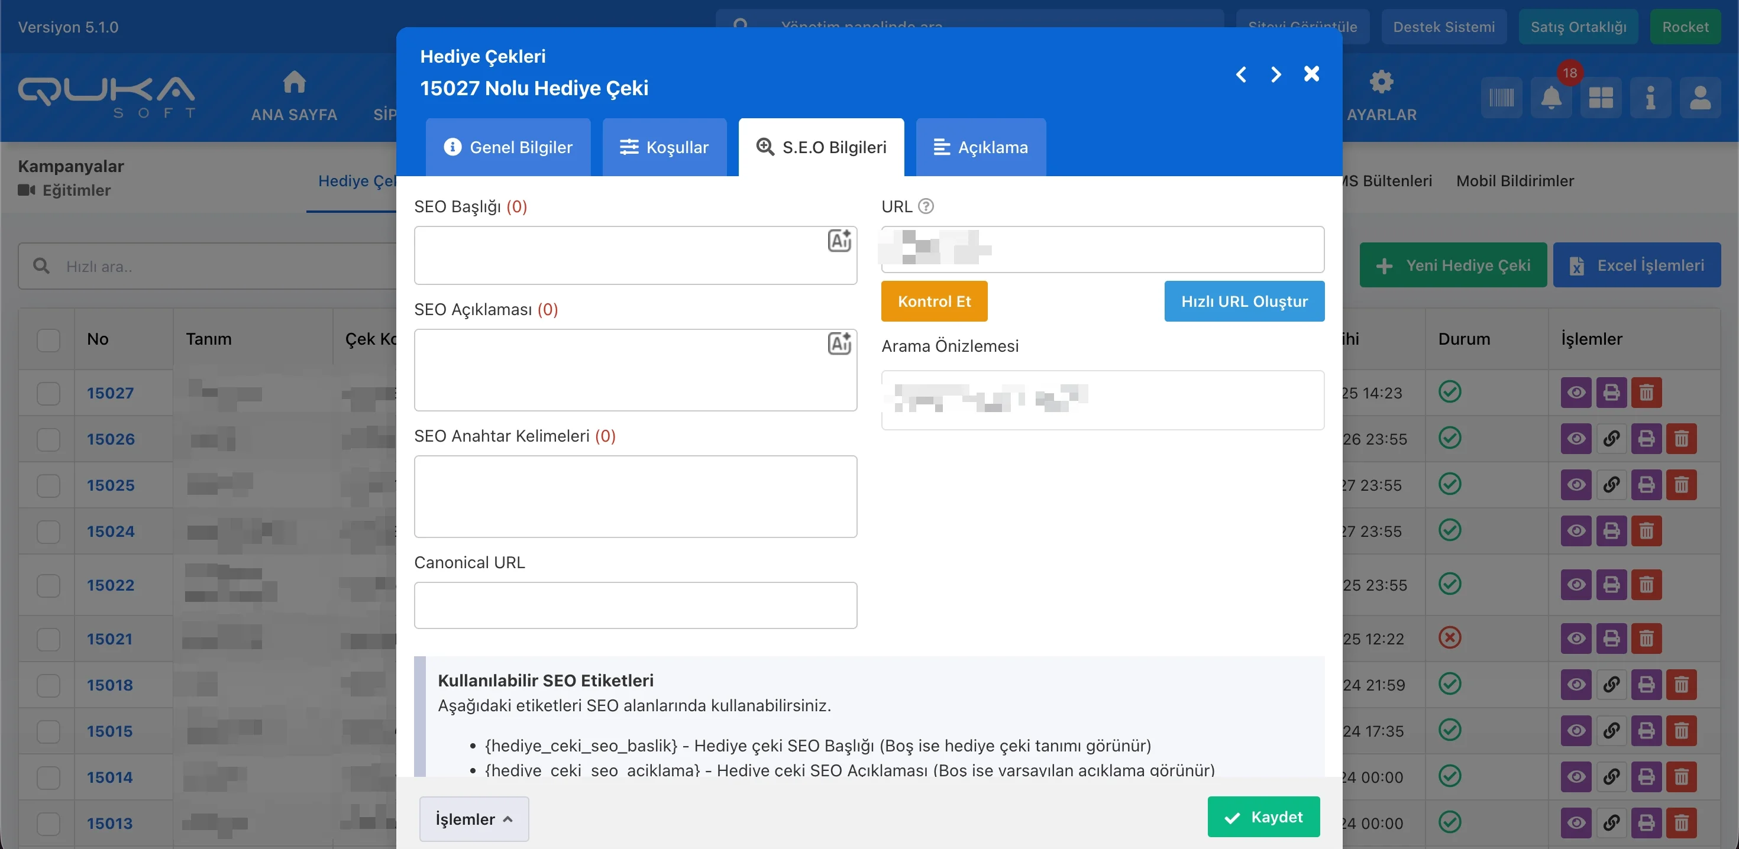Click the AI generate icon in SEO Açıklaması field
The height and width of the screenshot is (849, 1739).
point(839,344)
